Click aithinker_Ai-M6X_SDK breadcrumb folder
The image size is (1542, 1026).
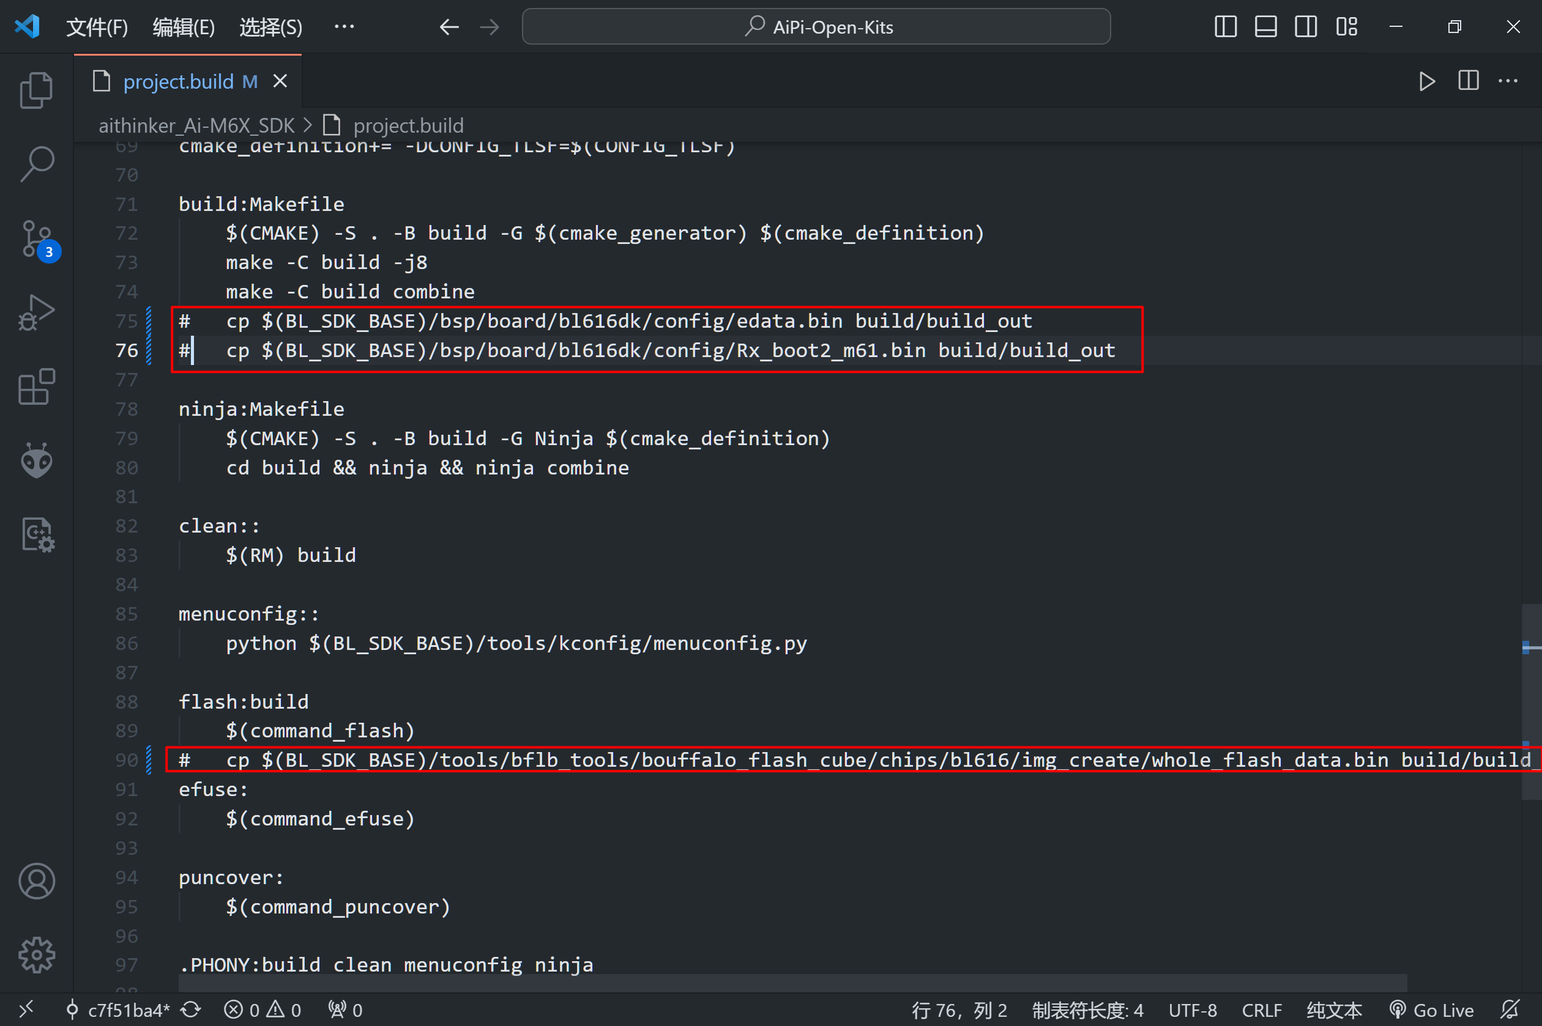(196, 125)
